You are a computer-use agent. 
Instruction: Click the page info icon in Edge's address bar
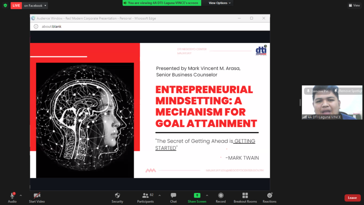(36, 26)
